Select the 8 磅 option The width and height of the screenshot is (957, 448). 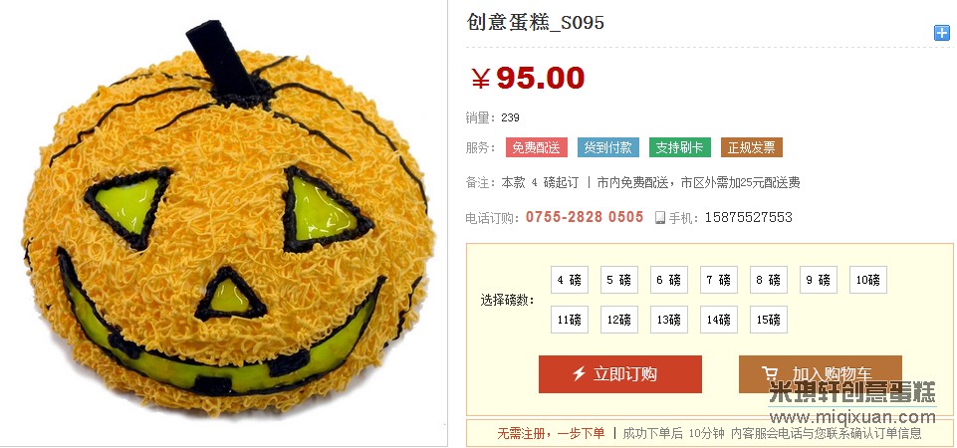coord(769,280)
